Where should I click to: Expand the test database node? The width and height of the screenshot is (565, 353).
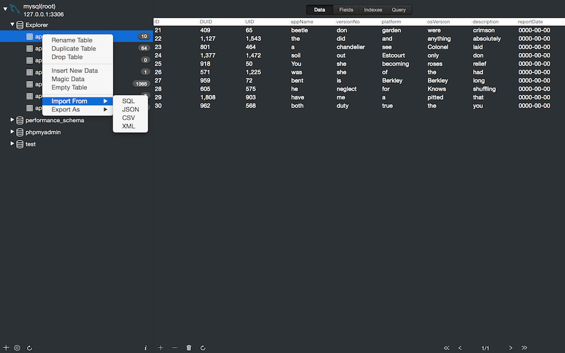point(12,144)
